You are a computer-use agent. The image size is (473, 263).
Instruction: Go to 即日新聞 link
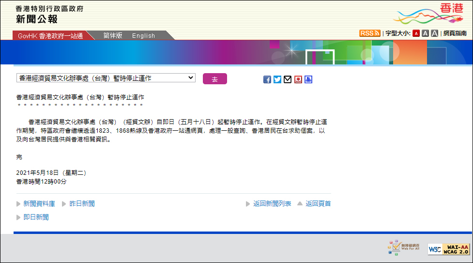coord(36,217)
